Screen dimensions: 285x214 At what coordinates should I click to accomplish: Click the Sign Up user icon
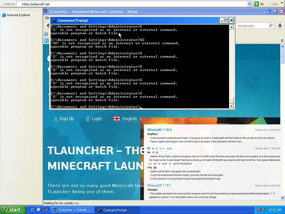pyautogui.click(x=55, y=119)
